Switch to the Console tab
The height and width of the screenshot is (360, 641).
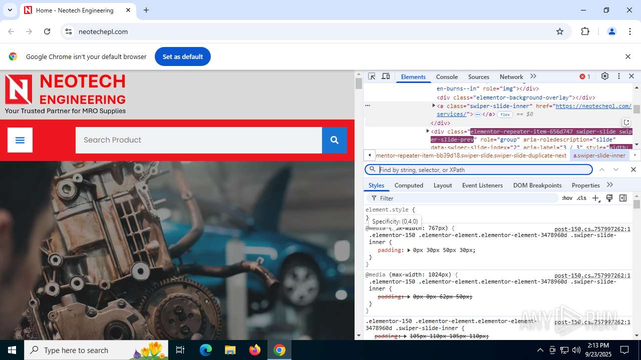pyautogui.click(x=447, y=77)
